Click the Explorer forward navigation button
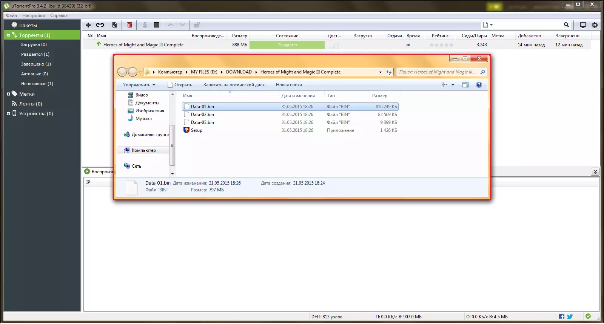The height and width of the screenshot is (324, 604). coord(133,72)
